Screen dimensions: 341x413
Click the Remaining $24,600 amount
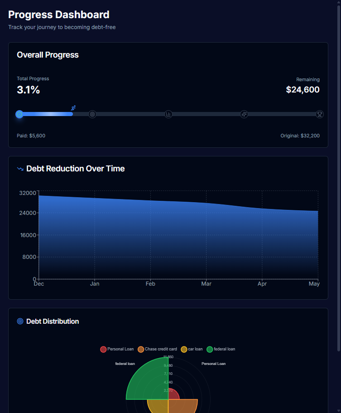coord(303,89)
